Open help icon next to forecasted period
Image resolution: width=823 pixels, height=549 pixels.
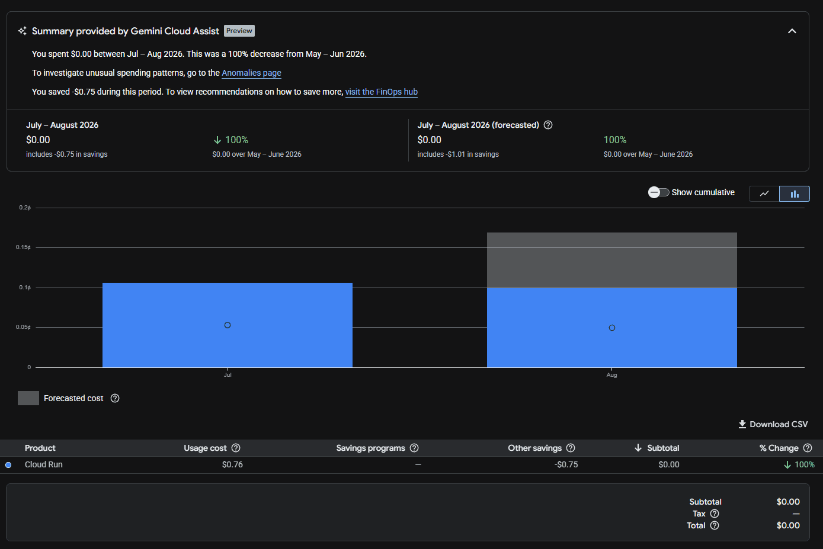point(548,125)
